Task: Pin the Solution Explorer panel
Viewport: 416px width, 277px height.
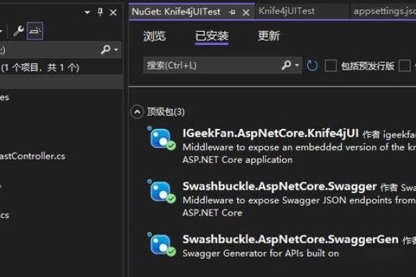Action: point(101,12)
